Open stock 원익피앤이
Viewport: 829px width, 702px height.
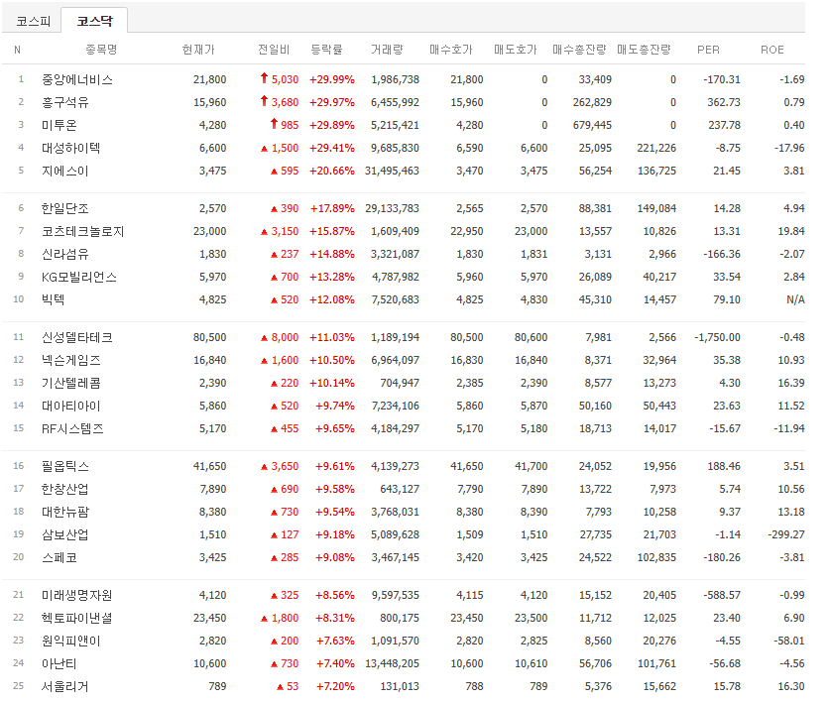point(71,642)
